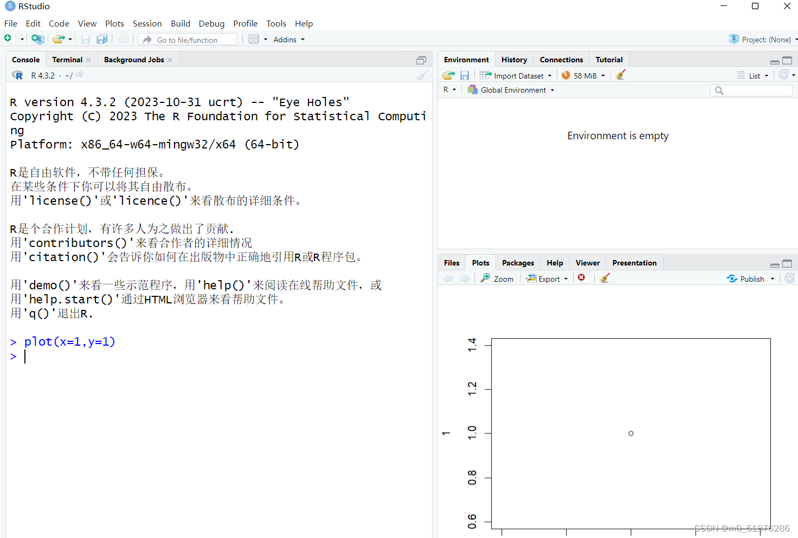This screenshot has width=798, height=538.
Task: Open the View menu
Action: [87, 23]
